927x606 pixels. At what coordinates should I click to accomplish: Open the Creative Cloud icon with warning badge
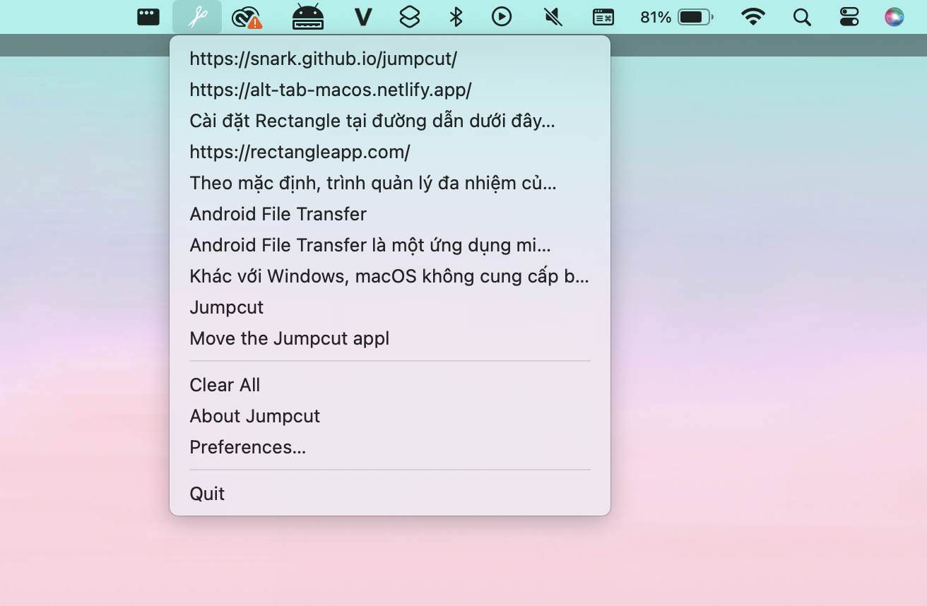click(247, 18)
